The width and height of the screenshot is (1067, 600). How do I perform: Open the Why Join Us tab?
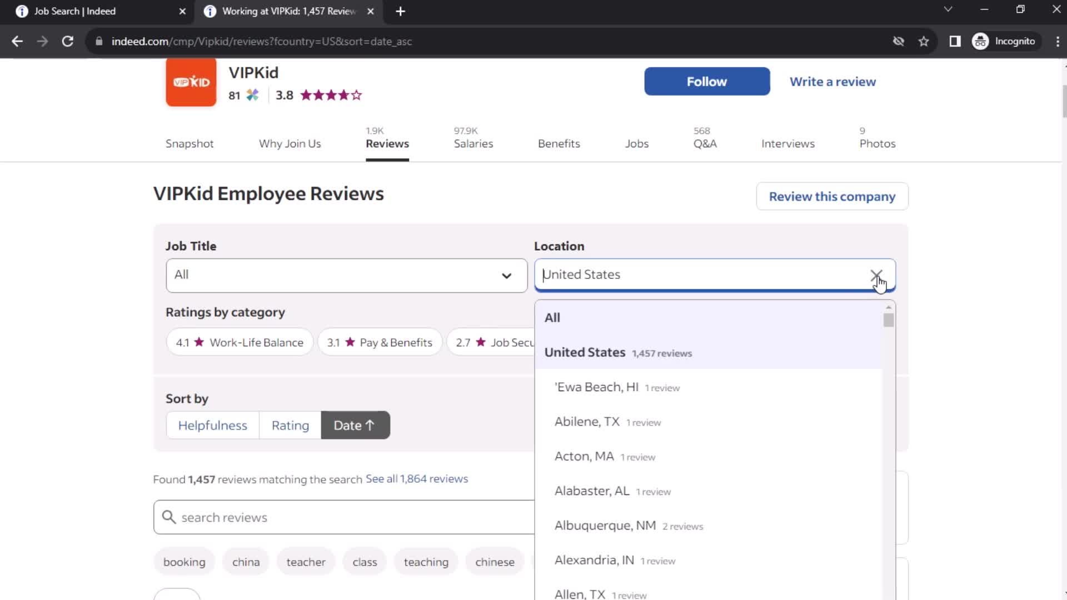point(290,143)
